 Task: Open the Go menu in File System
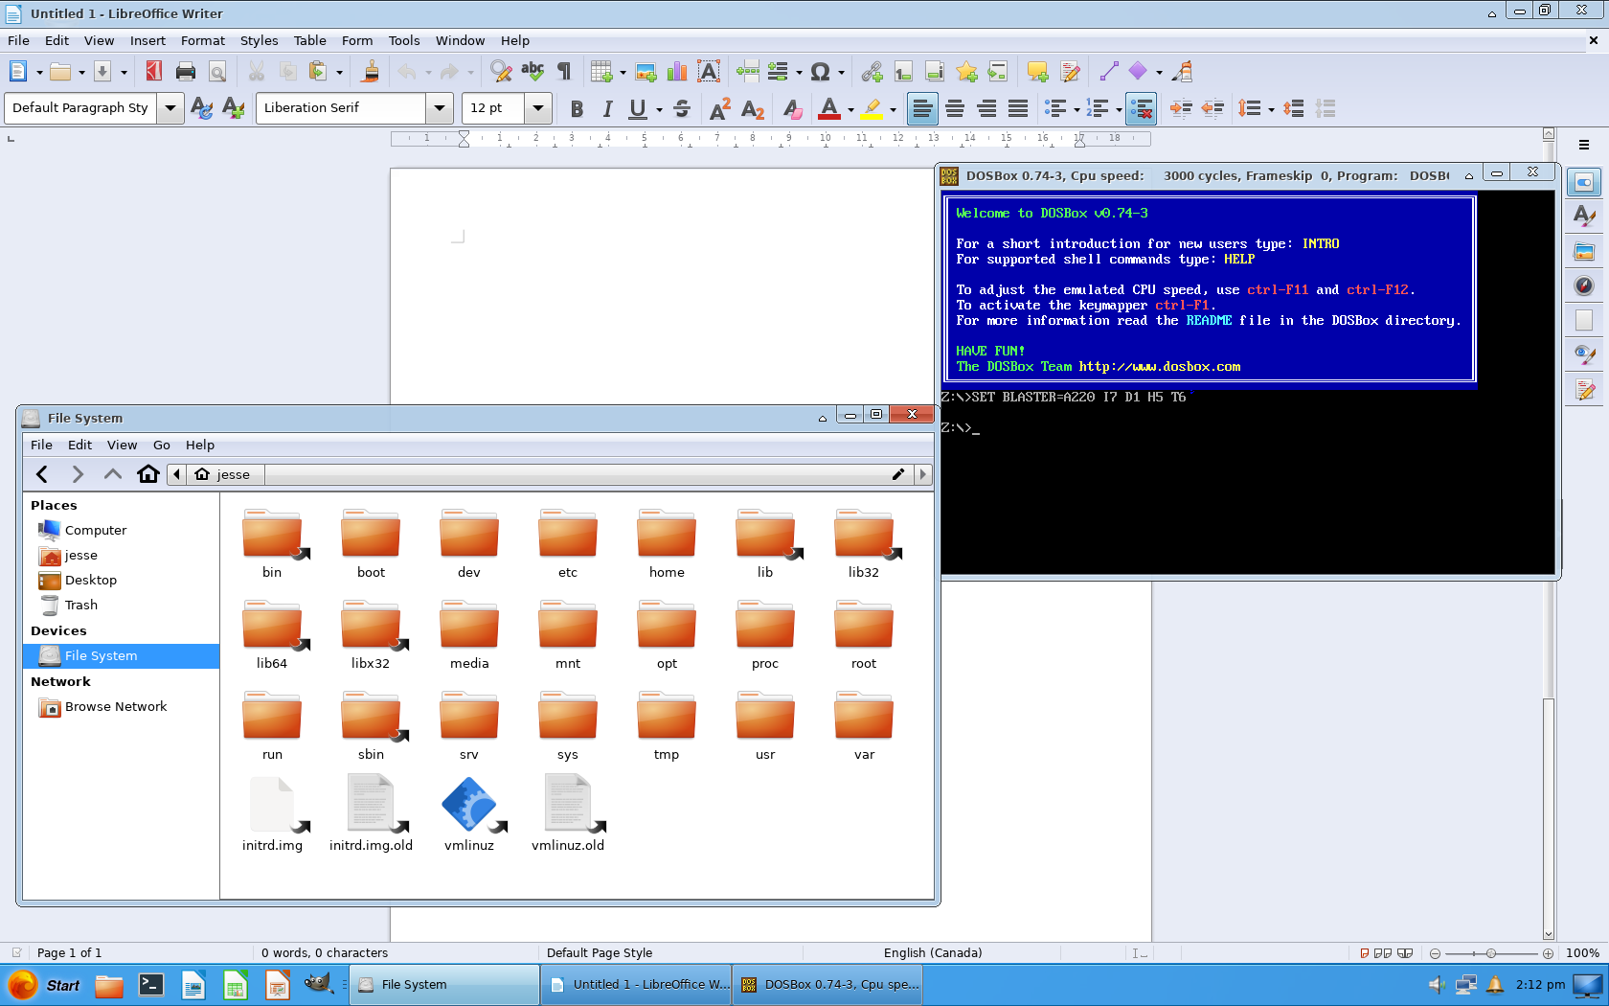click(x=162, y=445)
